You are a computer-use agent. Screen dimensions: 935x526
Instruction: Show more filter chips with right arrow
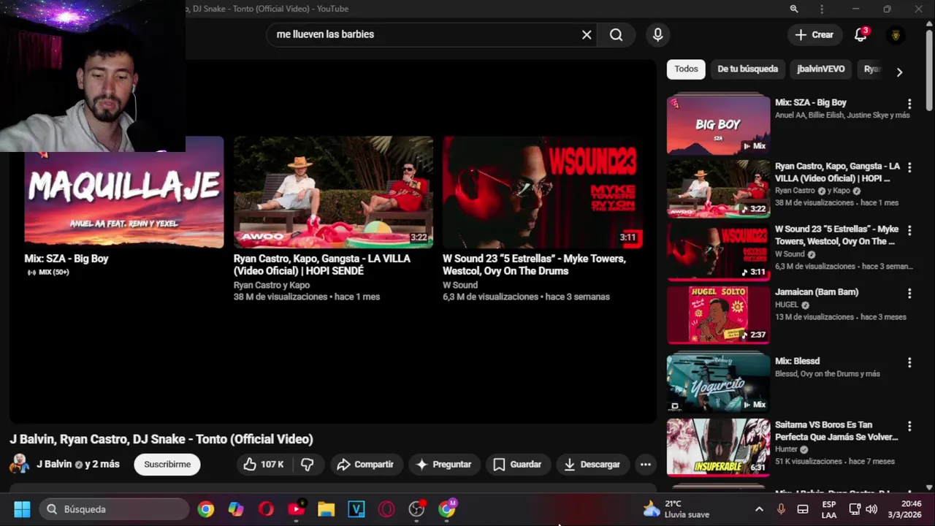899,72
